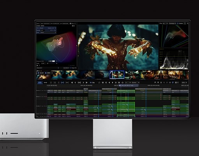Click the Mac Studio power indicator light

point(39,133)
